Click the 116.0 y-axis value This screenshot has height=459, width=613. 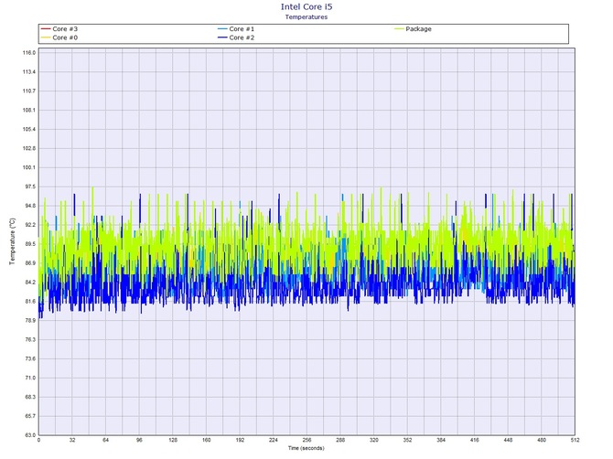tap(29, 53)
